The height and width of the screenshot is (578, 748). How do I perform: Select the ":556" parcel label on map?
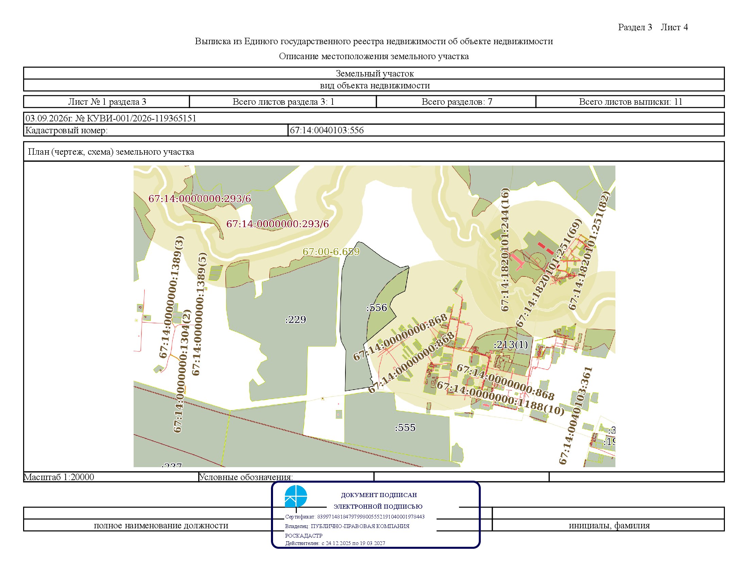click(x=376, y=307)
